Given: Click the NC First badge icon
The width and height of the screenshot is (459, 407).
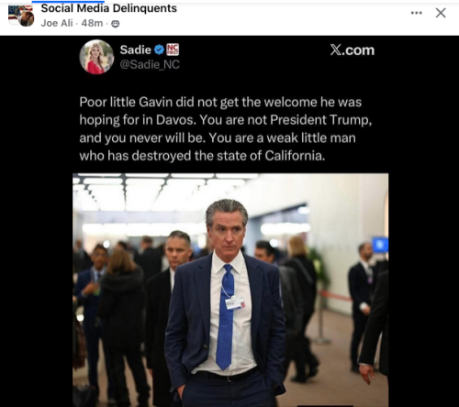Looking at the screenshot, I should pos(173,49).
